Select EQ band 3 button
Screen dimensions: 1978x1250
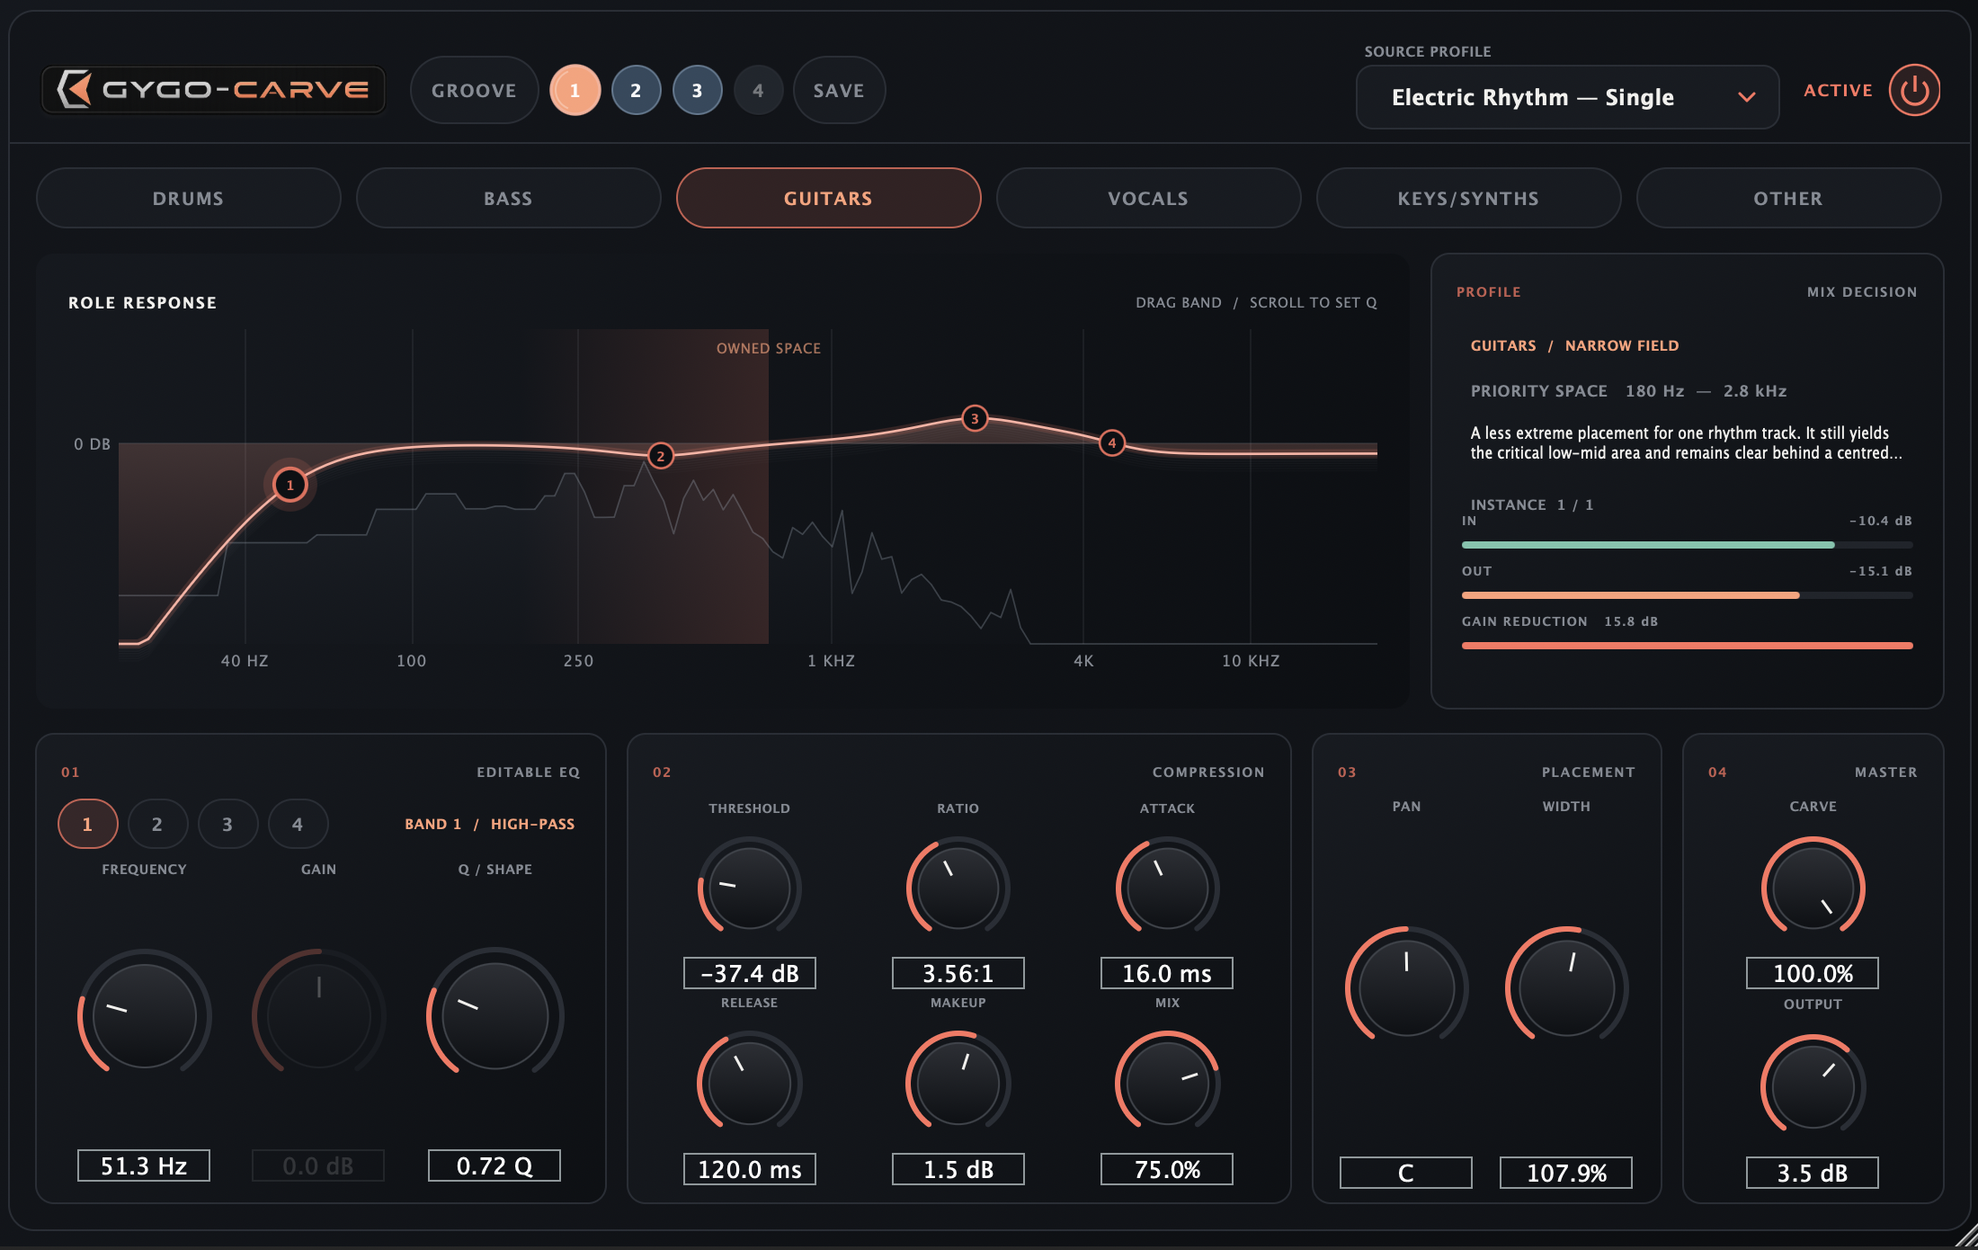click(227, 824)
